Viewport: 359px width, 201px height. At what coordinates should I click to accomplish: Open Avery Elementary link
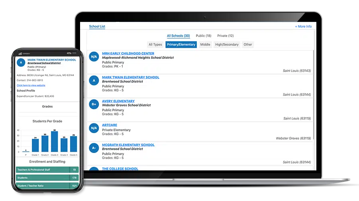click(x=118, y=101)
